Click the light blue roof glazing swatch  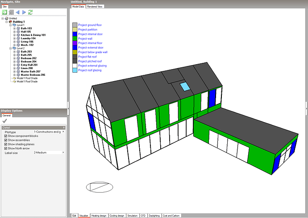(x=75, y=70)
